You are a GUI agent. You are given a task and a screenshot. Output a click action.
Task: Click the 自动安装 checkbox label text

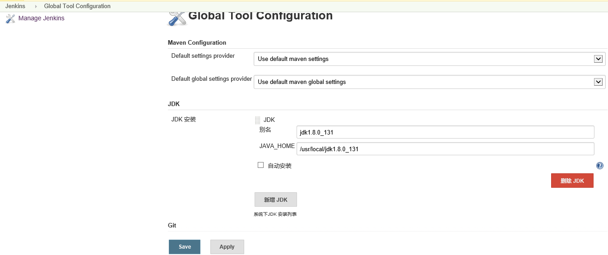279,166
